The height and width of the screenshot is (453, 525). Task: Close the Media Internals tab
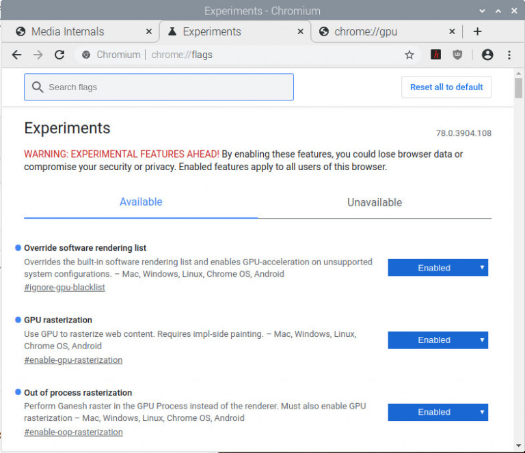tap(149, 31)
